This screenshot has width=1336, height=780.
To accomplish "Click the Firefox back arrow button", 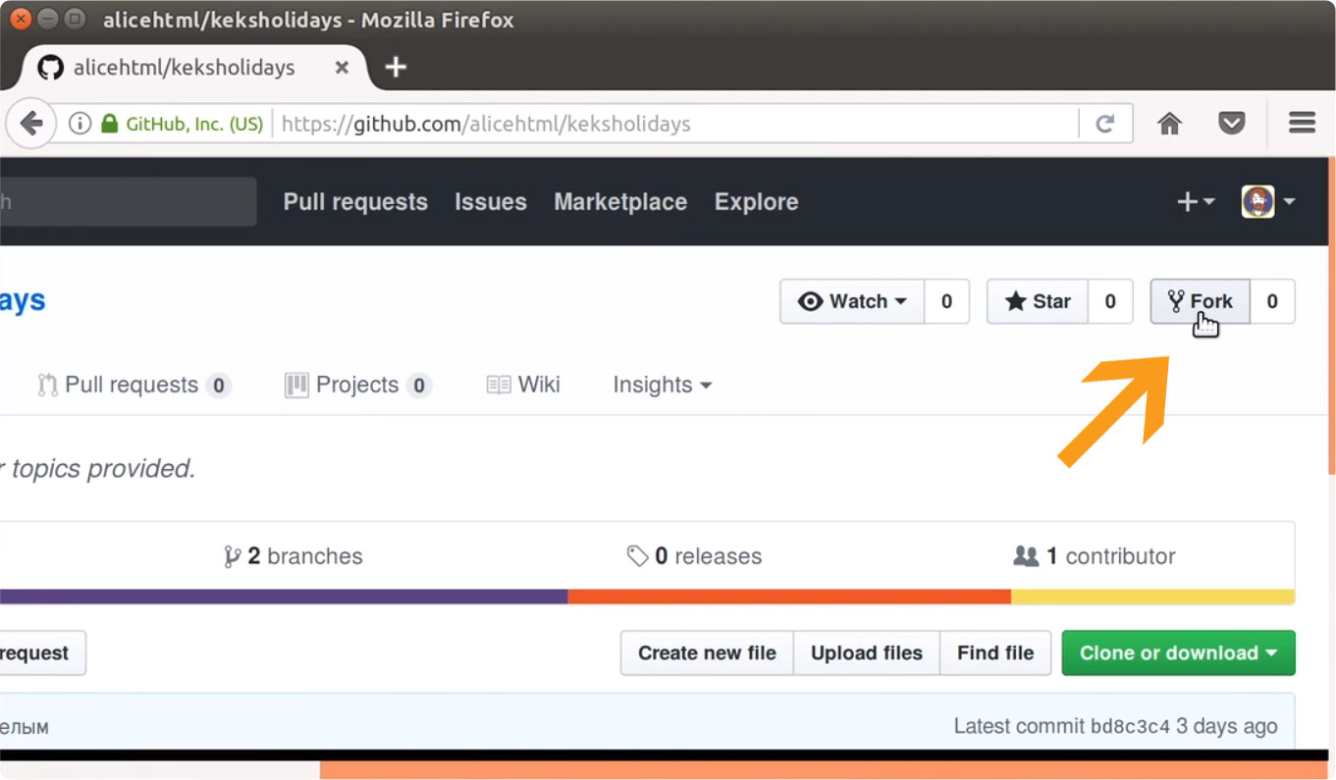I will [31, 124].
